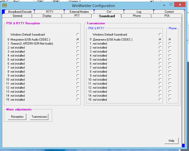Select reception soundcard 1 AFEDRI-SDR-Net Audio
The width and height of the screenshot is (189, 151).
[78, 44]
